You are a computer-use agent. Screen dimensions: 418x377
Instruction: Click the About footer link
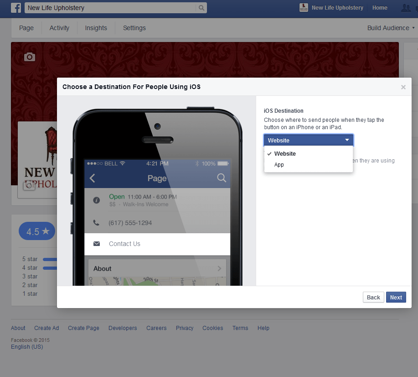pos(18,328)
